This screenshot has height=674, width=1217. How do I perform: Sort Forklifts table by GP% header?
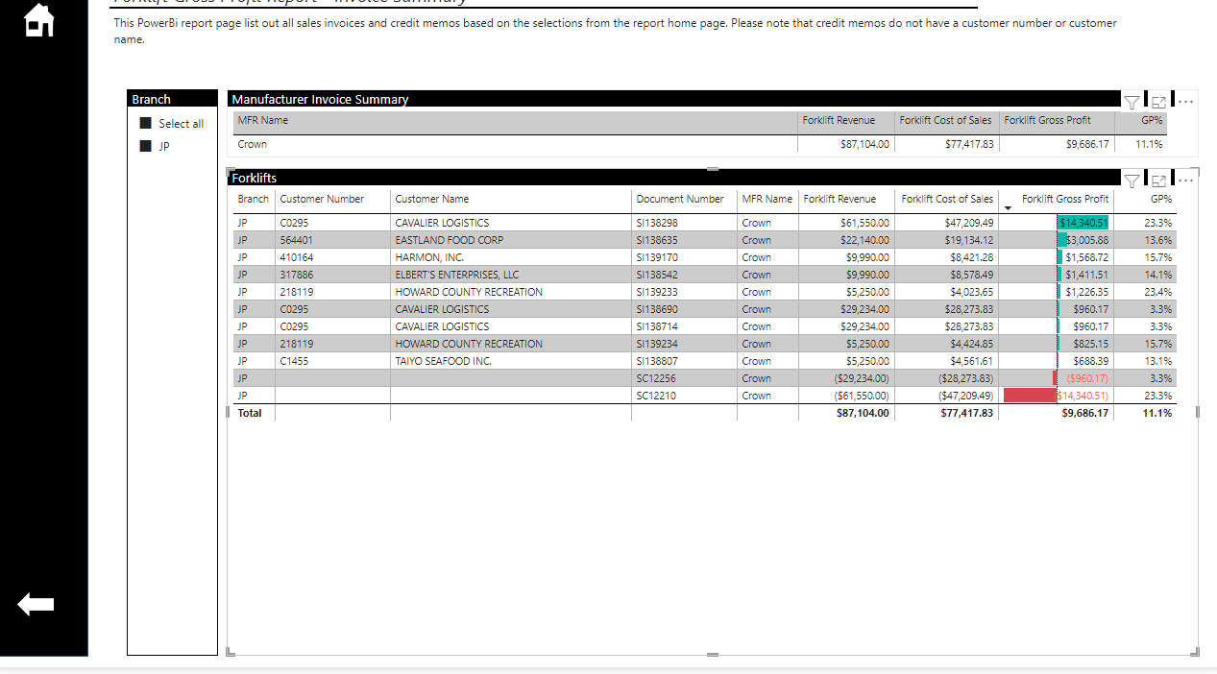tap(1161, 199)
